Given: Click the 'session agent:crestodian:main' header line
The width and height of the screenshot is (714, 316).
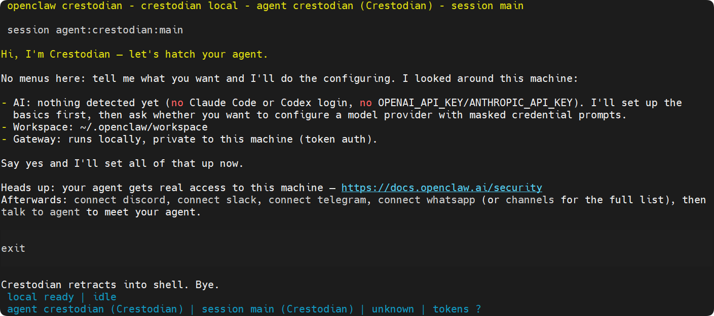Looking at the screenshot, I should [x=95, y=30].
